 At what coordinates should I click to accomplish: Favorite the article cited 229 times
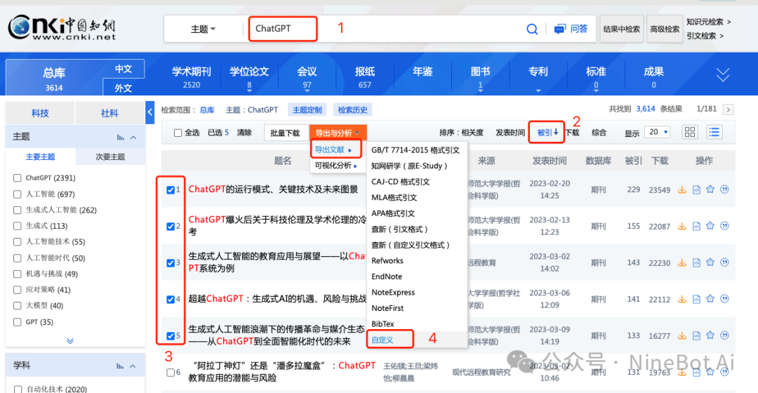click(710, 189)
